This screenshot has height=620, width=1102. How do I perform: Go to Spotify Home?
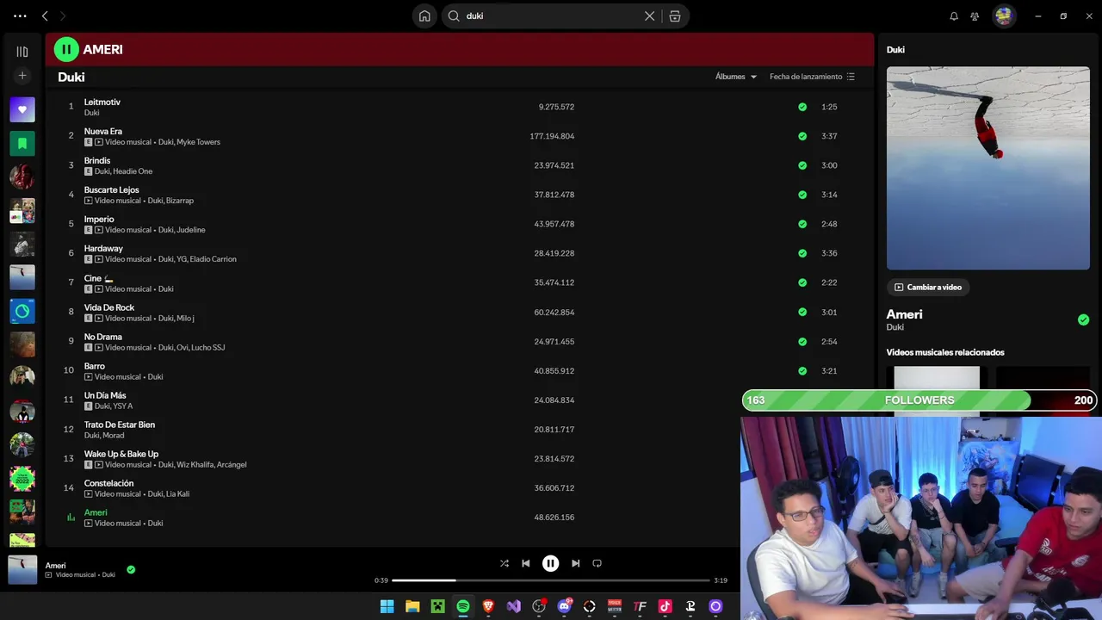tap(424, 15)
